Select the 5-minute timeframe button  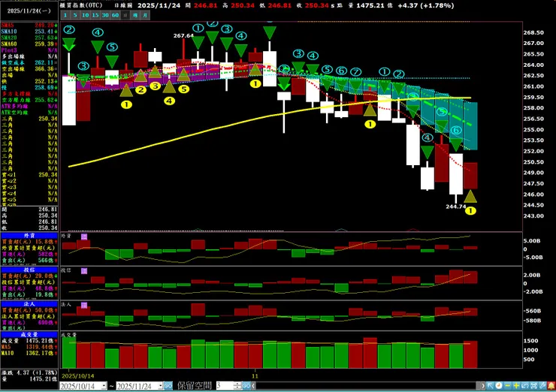point(75,15)
